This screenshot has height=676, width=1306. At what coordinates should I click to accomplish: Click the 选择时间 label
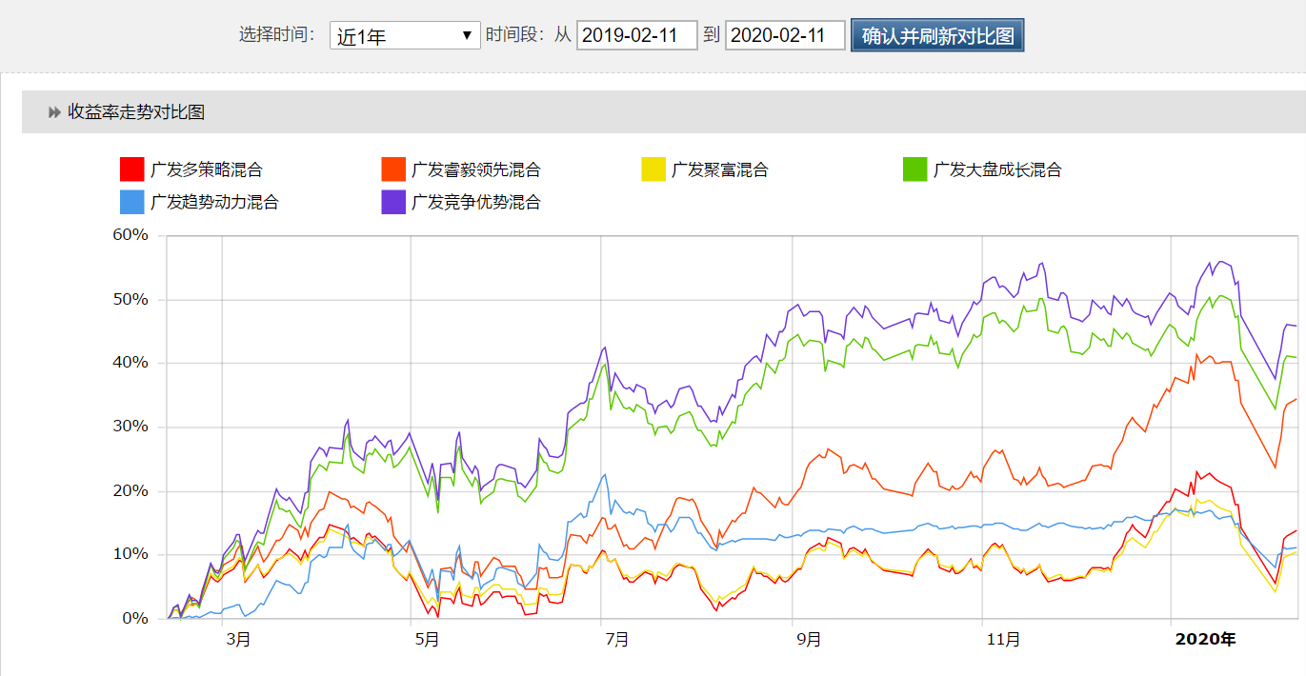(276, 34)
